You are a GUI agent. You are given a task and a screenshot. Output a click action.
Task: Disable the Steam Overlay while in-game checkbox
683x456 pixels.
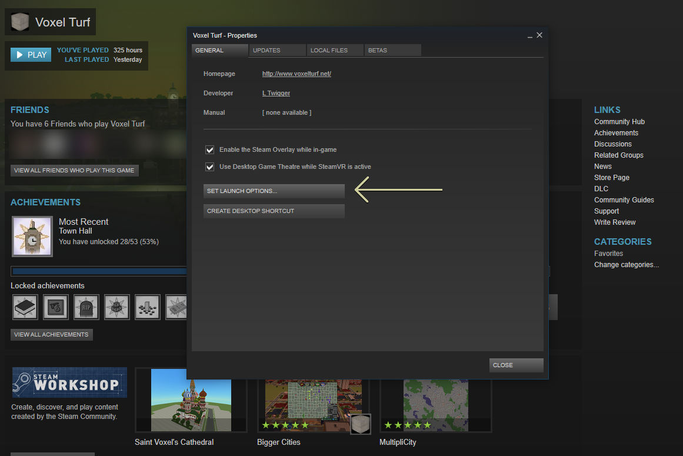(x=209, y=149)
